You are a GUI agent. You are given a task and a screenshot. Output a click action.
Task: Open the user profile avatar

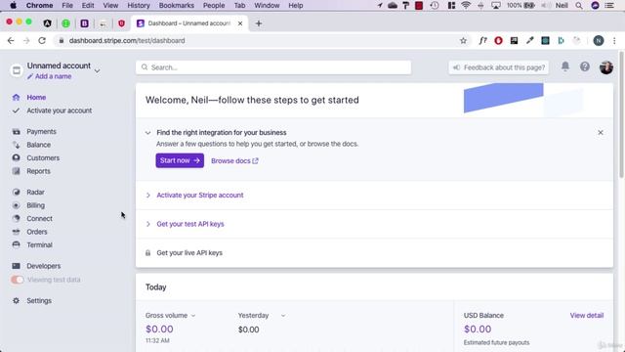click(x=605, y=67)
